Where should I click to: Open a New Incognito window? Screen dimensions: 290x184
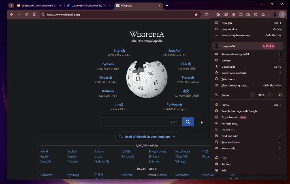tap(248, 35)
